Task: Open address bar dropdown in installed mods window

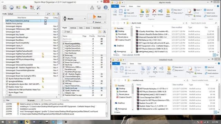Action: [184, 80]
